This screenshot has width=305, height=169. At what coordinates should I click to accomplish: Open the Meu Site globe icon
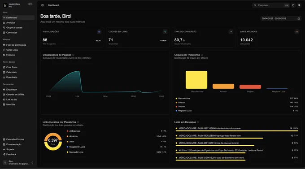click(x=4, y=104)
